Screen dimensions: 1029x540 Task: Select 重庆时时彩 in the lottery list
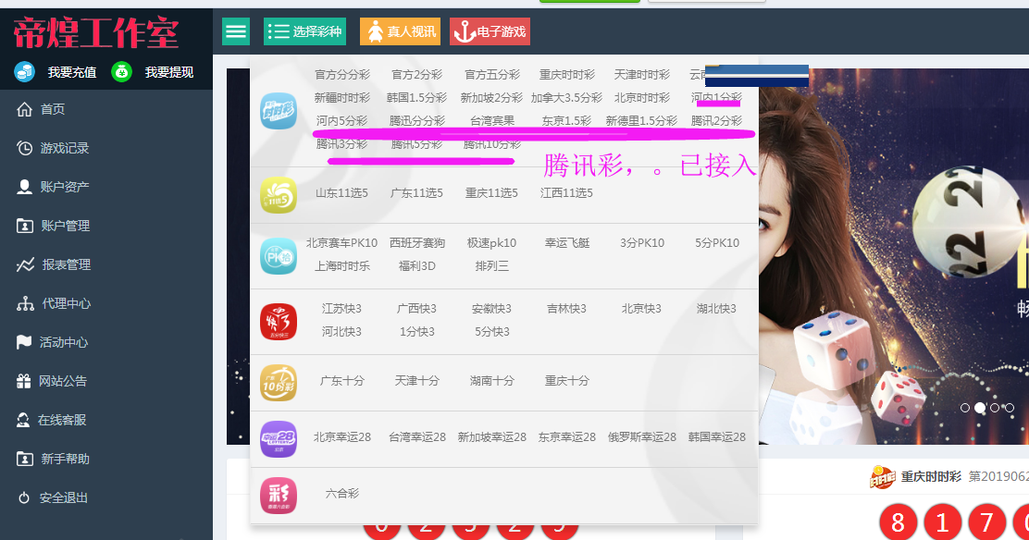(567, 75)
